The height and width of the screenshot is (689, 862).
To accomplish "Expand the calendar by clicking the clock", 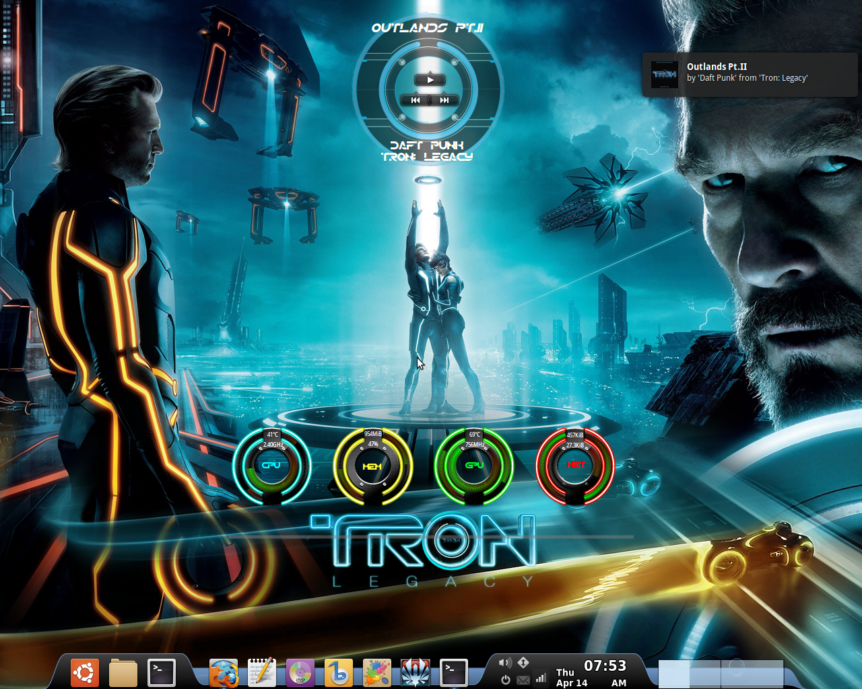I will (x=604, y=666).
